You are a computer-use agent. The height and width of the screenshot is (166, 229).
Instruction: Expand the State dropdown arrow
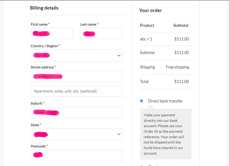[x=119, y=135]
